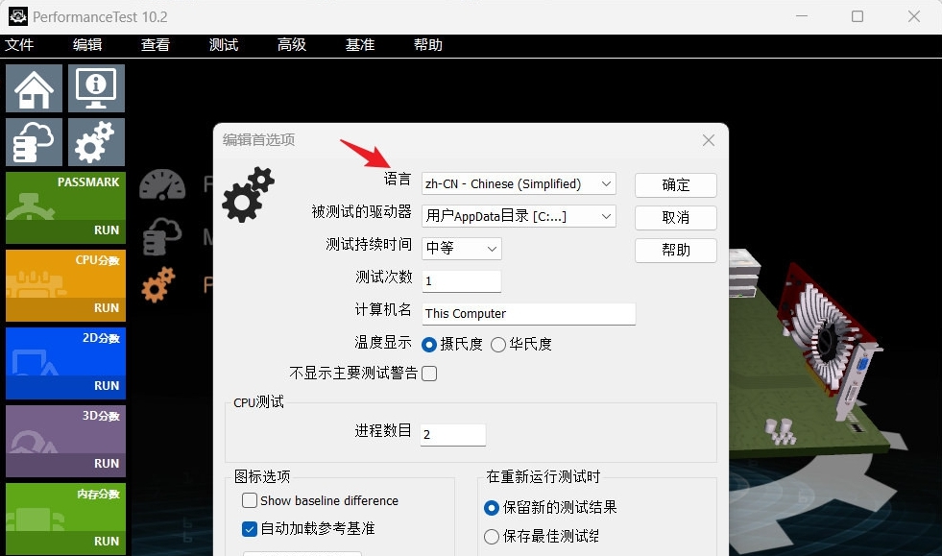This screenshot has height=556, width=942.
Task: Confirm preferences with 确定 button
Action: (676, 185)
